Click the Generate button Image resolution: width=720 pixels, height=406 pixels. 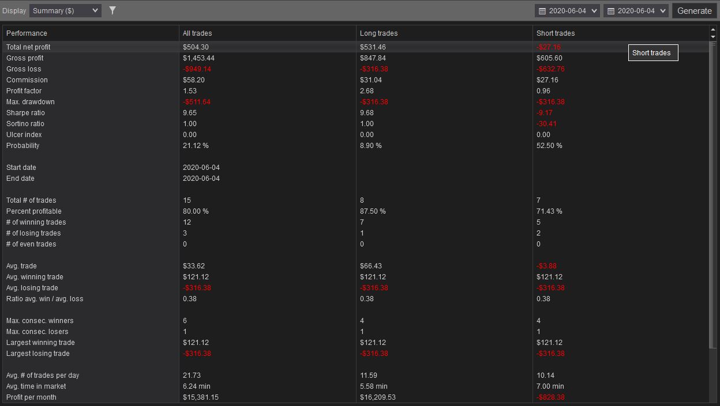[x=694, y=11]
